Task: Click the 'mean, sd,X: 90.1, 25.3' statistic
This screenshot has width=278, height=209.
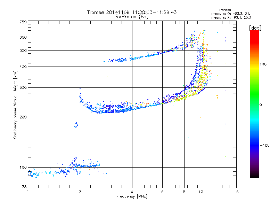Action: [231, 17]
